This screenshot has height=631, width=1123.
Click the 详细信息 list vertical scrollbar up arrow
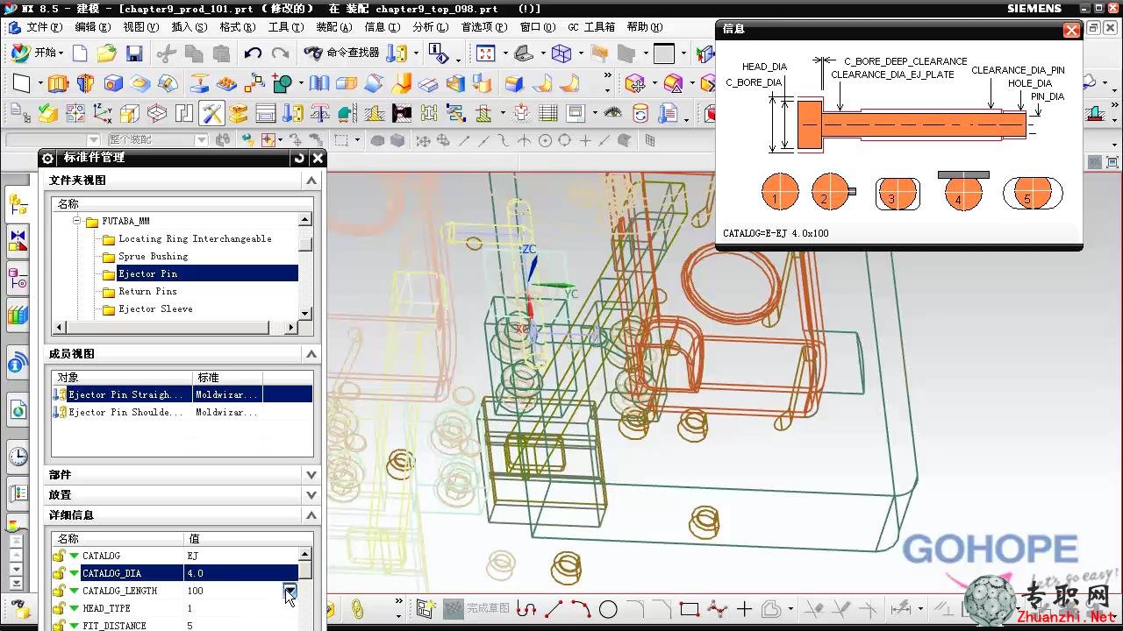click(304, 554)
